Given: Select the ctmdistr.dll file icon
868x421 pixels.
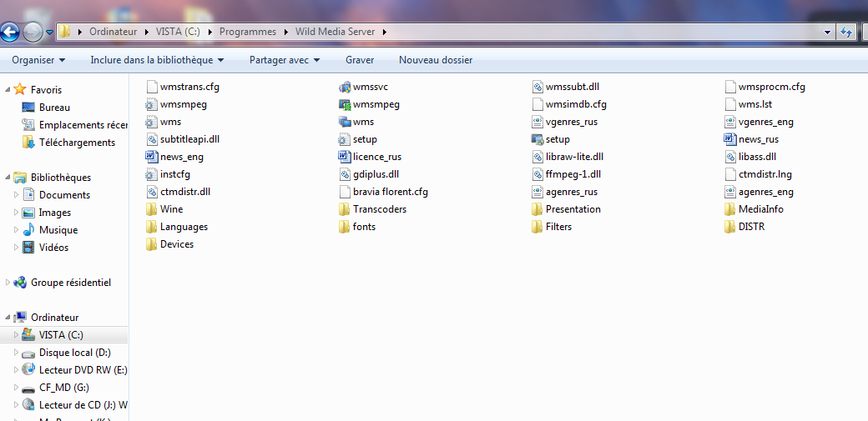Looking at the screenshot, I should pos(152,192).
